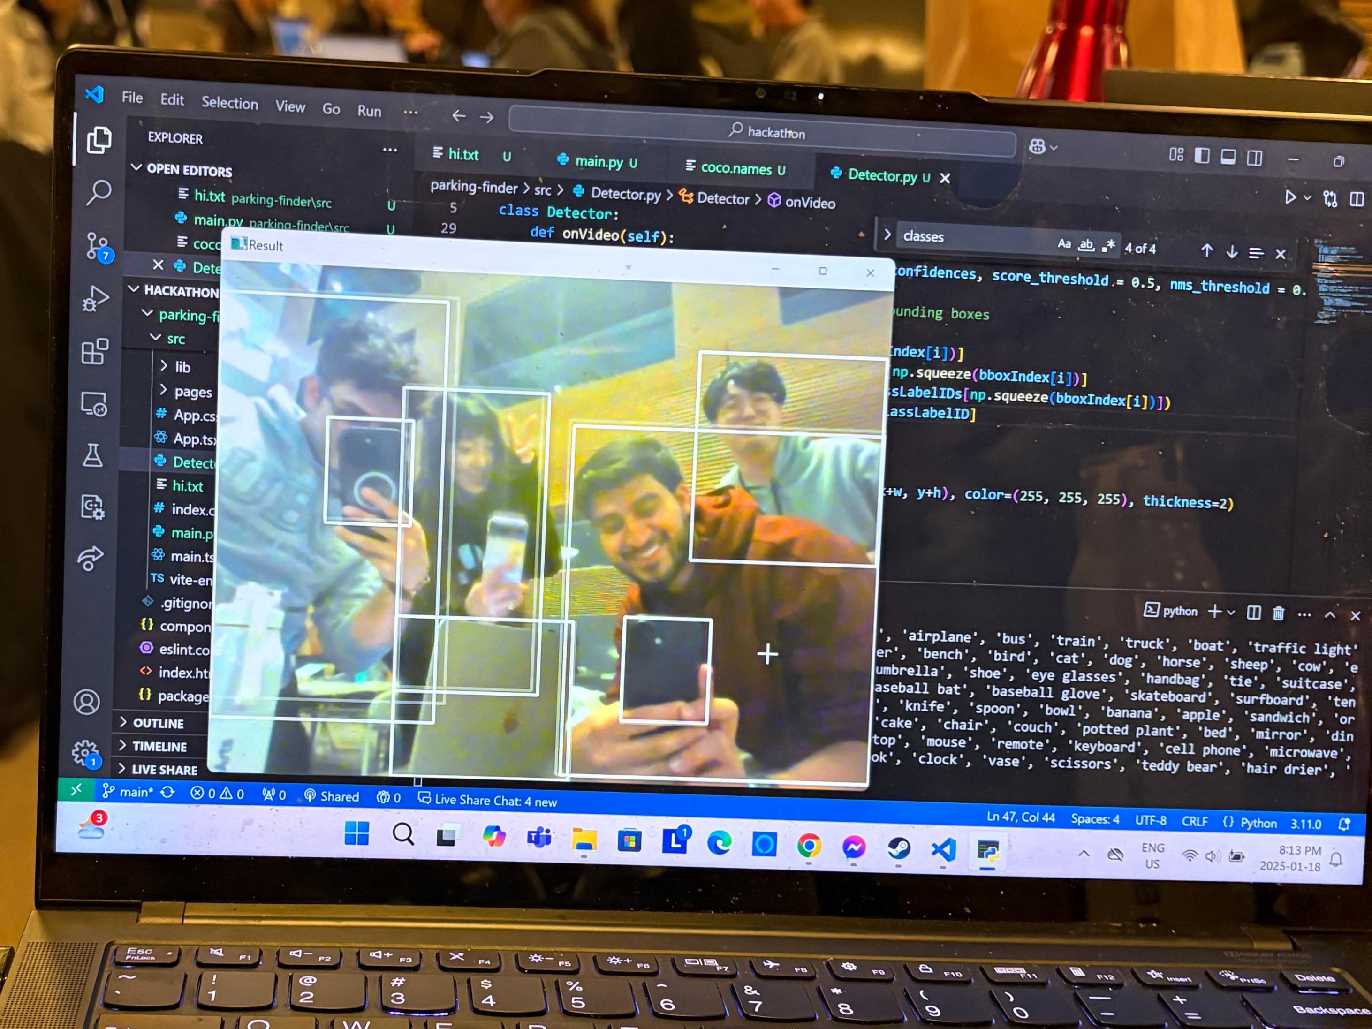Click the main* branch in status bar
Image resolution: width=1372 pixels, height=1029 pixels.
pos(128,791)
